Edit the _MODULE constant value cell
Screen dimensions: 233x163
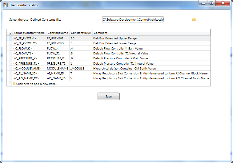[x=81, y=69]
